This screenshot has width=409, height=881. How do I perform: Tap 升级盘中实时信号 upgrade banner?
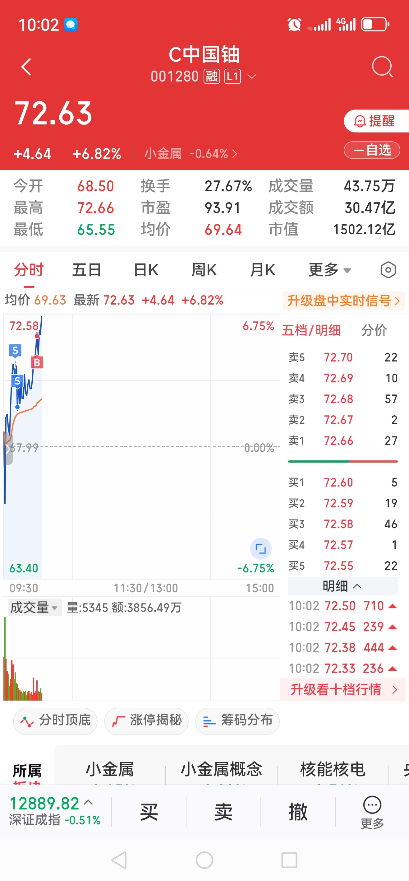tap(343, 301)
